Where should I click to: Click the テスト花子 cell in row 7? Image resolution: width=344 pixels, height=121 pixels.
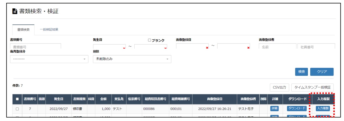click(248, 109)
